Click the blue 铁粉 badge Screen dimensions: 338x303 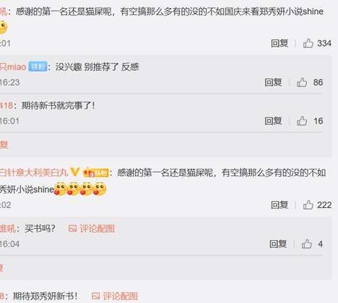point(38,67)
